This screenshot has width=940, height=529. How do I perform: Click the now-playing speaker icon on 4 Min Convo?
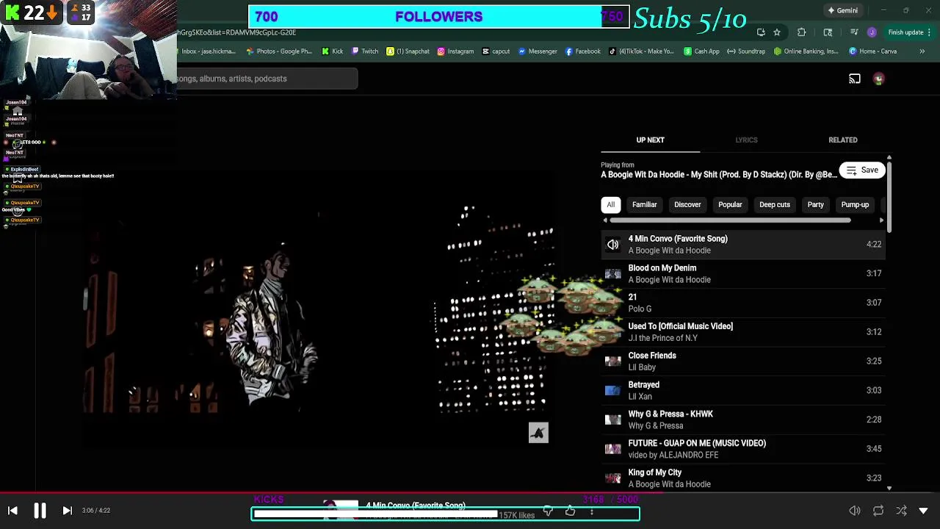pyautogui.click(x=612, y=245)
